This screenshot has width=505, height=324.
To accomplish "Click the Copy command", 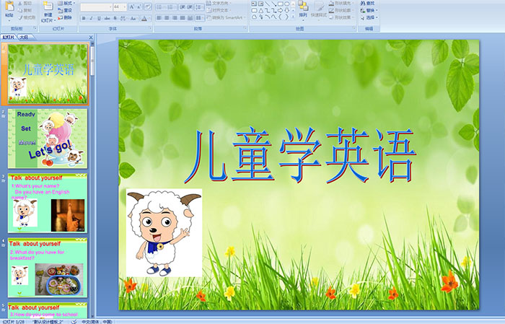I will pos(25,10).
